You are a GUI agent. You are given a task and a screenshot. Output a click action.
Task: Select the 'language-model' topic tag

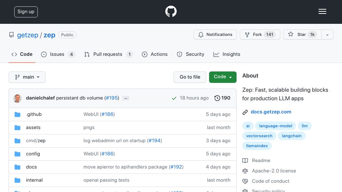pyautogui.click(x=275, y=126)
